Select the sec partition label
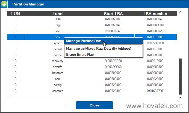The width and height of the screenshot is (189, 113). (x=58, y=31)
